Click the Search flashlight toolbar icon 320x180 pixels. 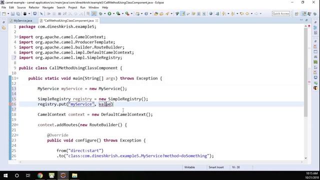(x=167, y=13)
